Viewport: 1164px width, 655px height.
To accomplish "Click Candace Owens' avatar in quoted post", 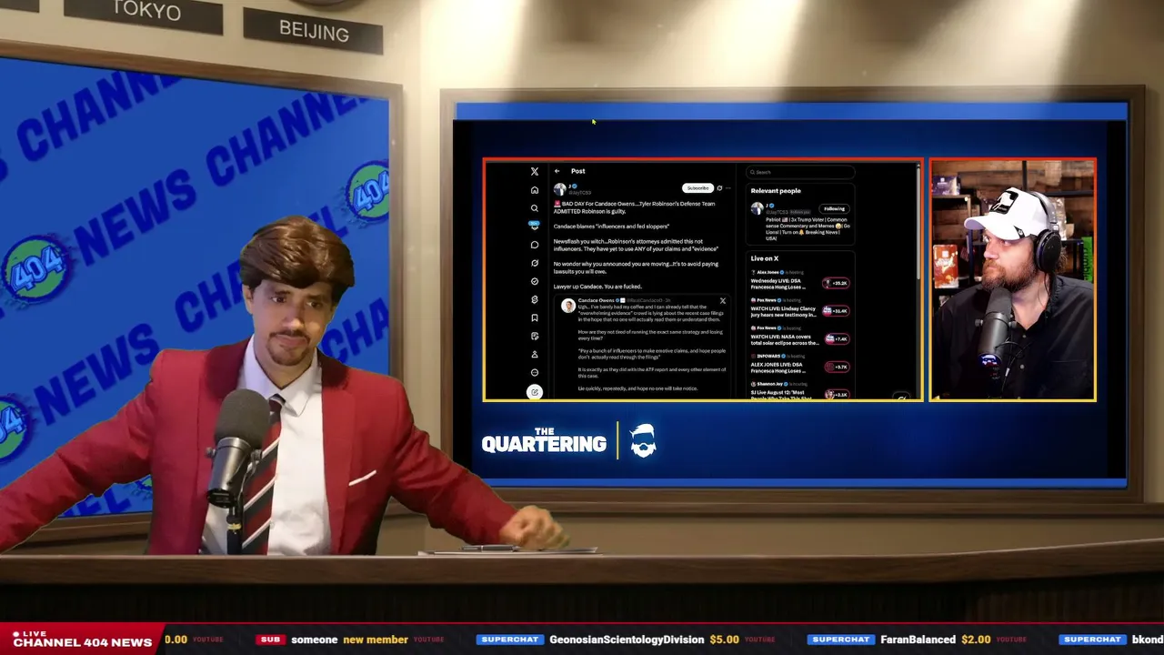I will (x=568, y=306).
